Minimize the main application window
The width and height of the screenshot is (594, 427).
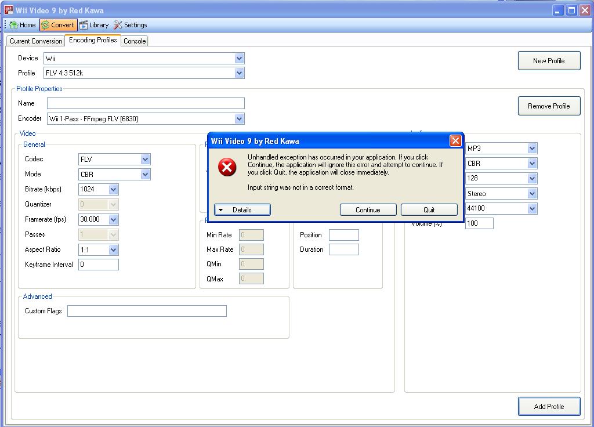click(x=557, y=10)
